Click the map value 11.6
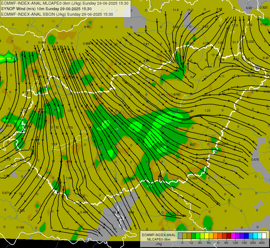Viewport: 270px width, 248px height. coord(176,10)
